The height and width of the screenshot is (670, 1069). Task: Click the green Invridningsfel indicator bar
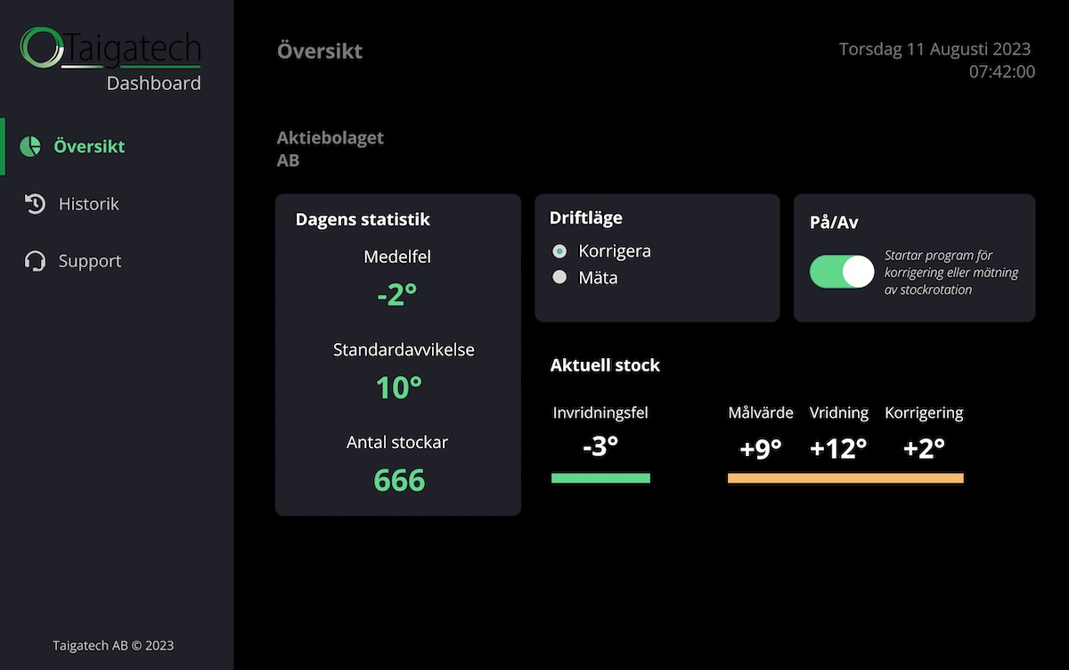point(600,478)
